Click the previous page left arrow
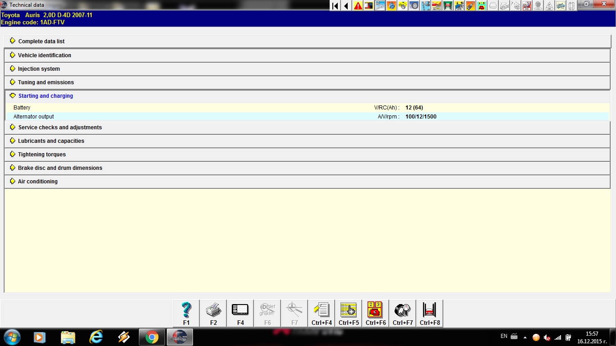The height and width of the screenshot is (346, 616). (346, 6)
